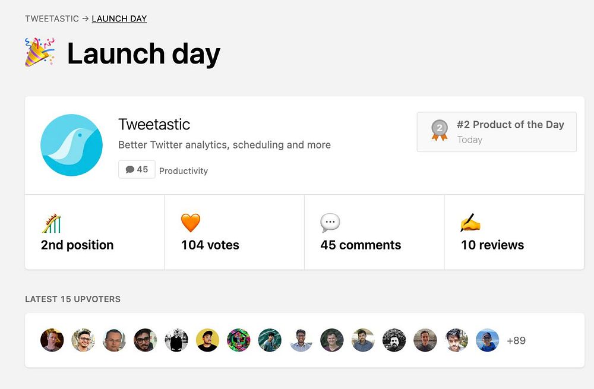Click the roller coaster position icon

click(x=52, y=223)
